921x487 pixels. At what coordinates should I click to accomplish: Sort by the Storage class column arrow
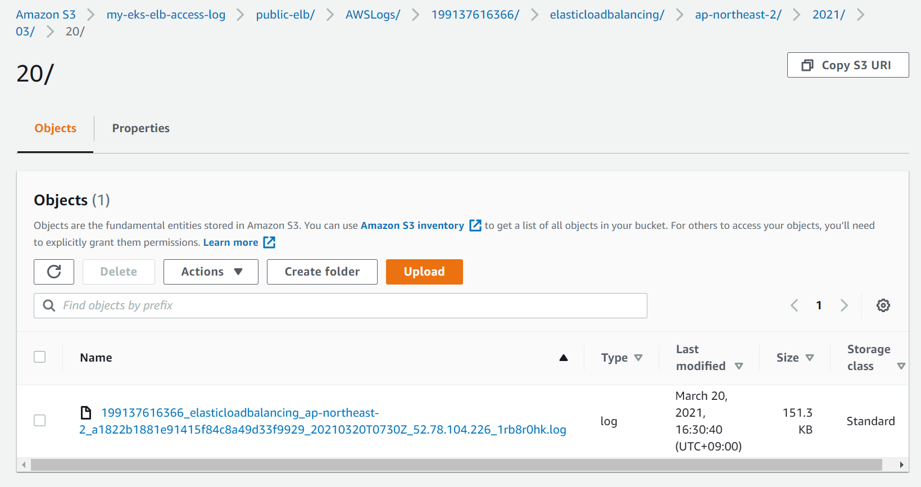click(x=901, y=366)
